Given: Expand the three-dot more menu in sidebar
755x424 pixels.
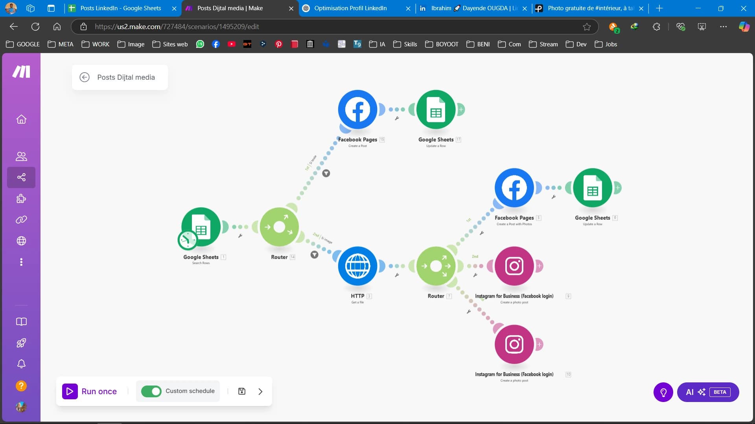Looking at the screenshot, I should (x=21, y=262).
